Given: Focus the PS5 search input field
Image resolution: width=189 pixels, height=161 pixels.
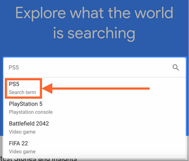Looking at the screenshot, I should [x=94, y=67].
